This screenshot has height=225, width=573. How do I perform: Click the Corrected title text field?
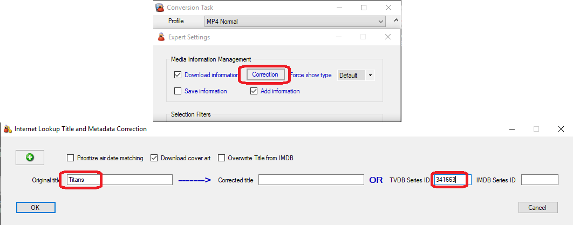[x=311, y=180]
